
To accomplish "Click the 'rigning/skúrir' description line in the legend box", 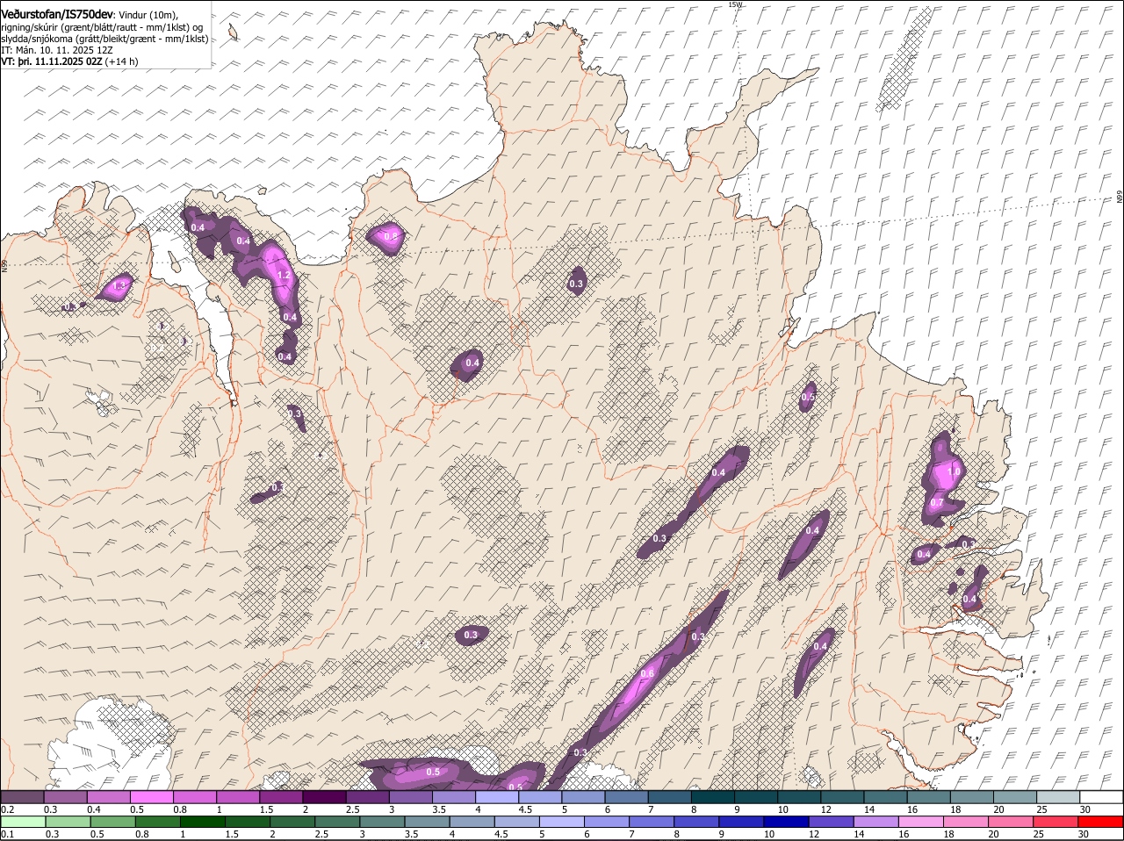I will [103, 27].
